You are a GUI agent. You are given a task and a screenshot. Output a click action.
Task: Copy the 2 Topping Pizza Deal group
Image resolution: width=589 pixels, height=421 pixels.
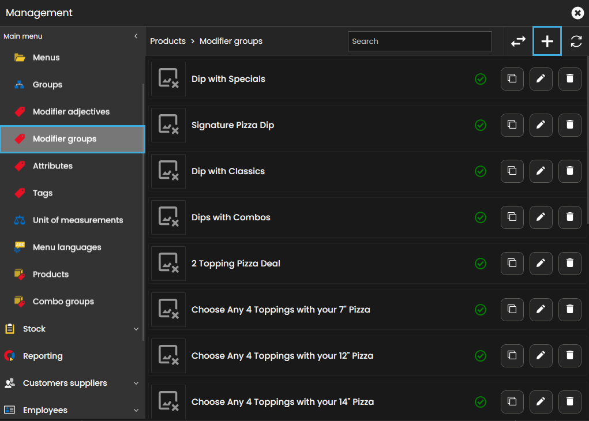pos(512,264)
